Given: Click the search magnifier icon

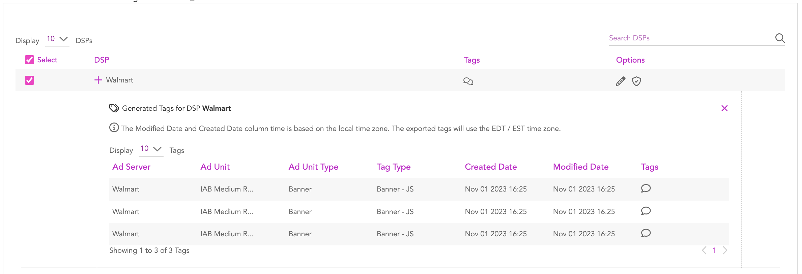Looking at the screenshot, I should pyautogui.click(x=780, y=38).
